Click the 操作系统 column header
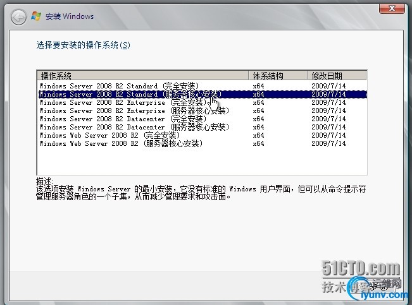The width and height of the screenshot is (412, 305). click(143, 76)
